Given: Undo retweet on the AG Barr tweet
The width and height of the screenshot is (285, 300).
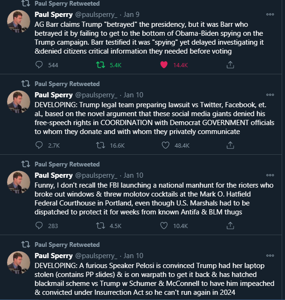Looking at the screenshot, I should tap(101, 65).
